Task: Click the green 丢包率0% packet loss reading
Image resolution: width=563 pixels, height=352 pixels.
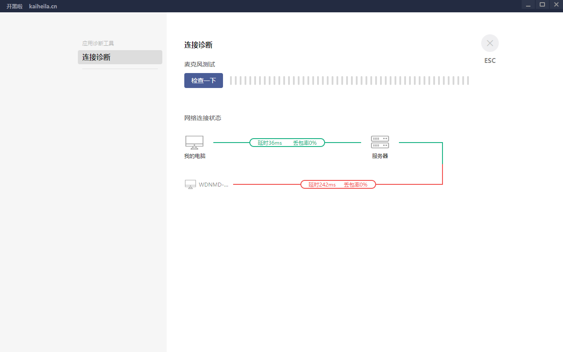Action: point(305,143)
